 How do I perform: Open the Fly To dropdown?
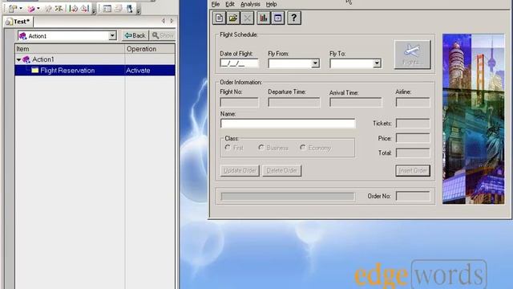pos(377,63)
